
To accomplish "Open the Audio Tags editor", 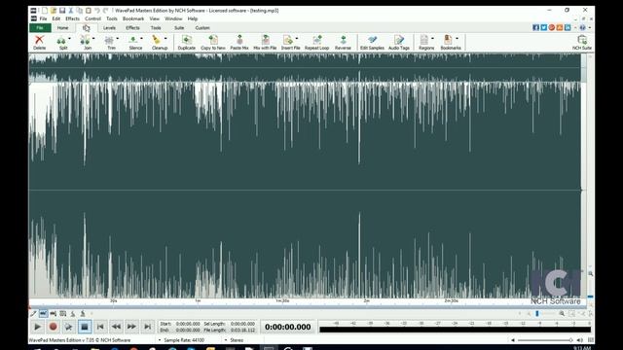I will tap(399, 42).
